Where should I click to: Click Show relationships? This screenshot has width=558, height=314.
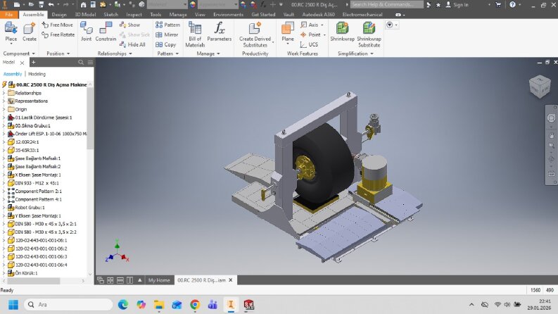(129, 25)
